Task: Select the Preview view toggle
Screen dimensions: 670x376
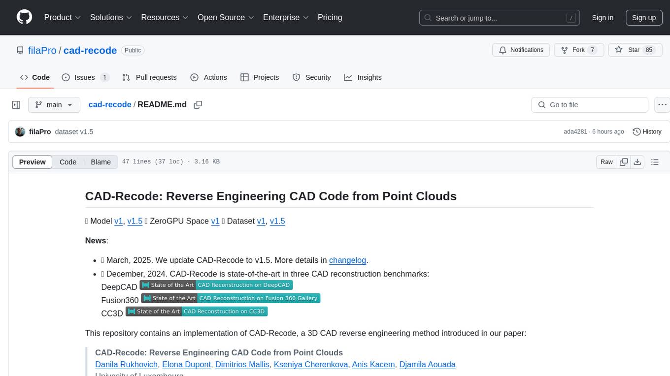Action: pyautogui.click(x=33, y=162)
